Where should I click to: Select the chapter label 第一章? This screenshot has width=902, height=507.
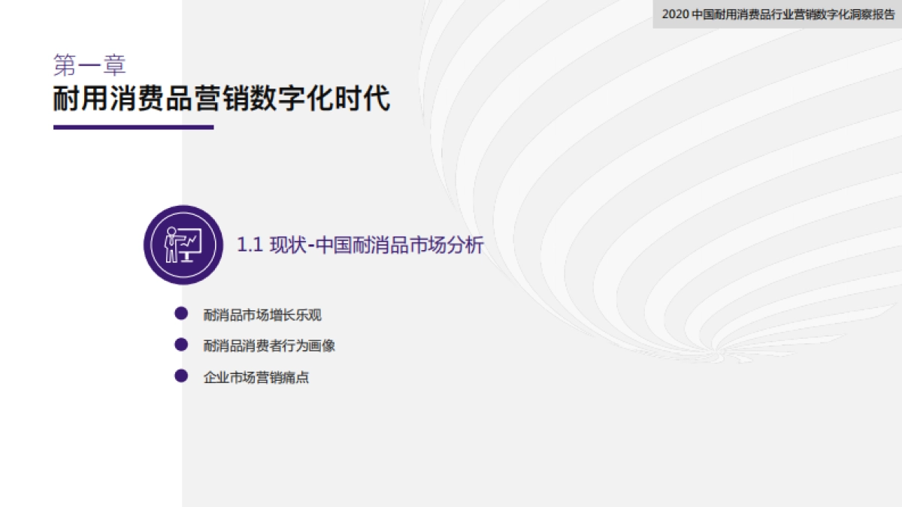click(90, 64)
